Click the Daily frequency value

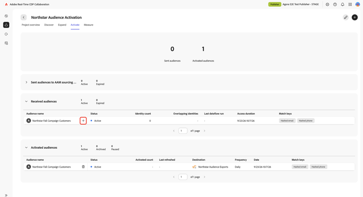(x=238, y=167)
